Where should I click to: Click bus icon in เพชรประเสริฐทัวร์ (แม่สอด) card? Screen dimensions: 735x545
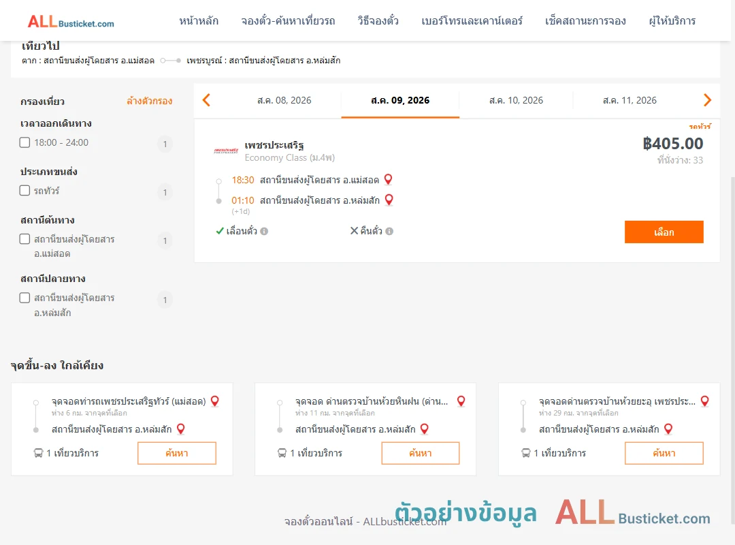pyautogui.click(x=38, y=453)
